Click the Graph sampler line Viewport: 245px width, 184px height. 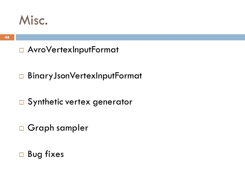[58, 128]
